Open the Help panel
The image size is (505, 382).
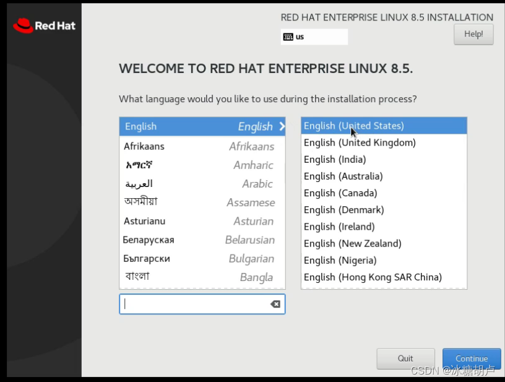click(x=473, y=34)
